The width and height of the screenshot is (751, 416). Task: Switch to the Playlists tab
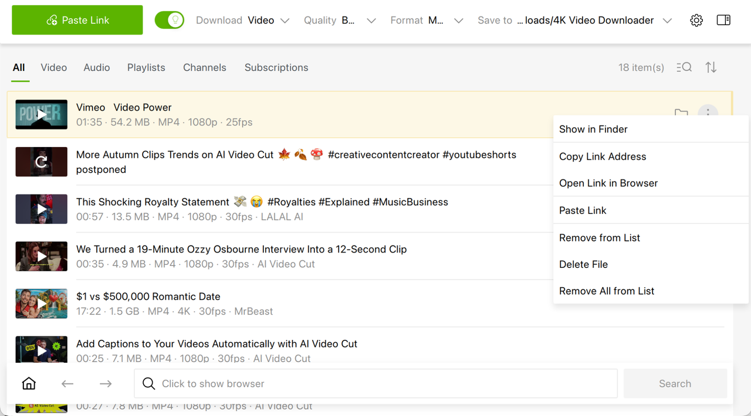tap(146, 67)
